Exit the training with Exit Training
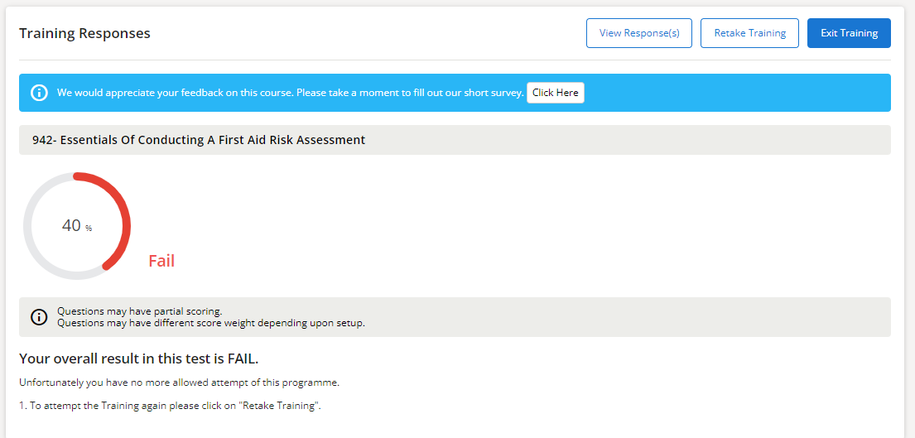The height and width of the screenshot is (438, 915). coord(849,33)
